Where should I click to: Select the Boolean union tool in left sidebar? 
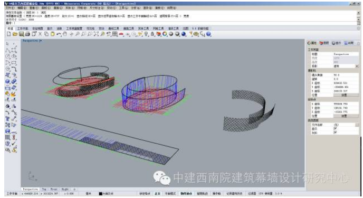pyautogui.click(x=14, y=81)
